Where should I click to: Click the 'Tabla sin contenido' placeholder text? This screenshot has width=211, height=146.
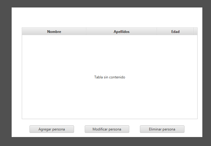110,77
